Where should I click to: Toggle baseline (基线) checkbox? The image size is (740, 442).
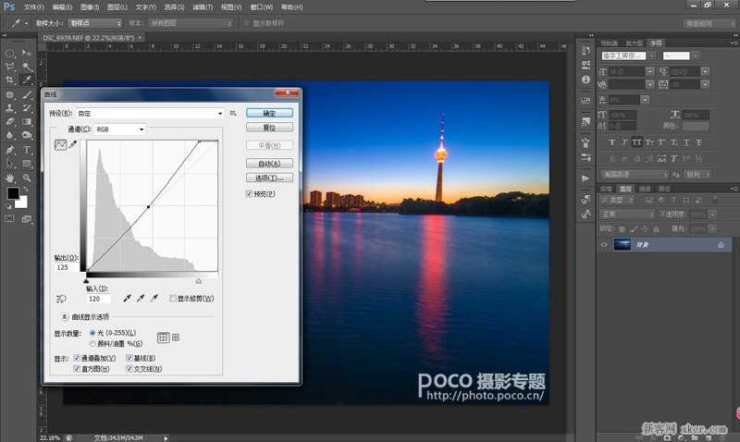tap(129, 358)
